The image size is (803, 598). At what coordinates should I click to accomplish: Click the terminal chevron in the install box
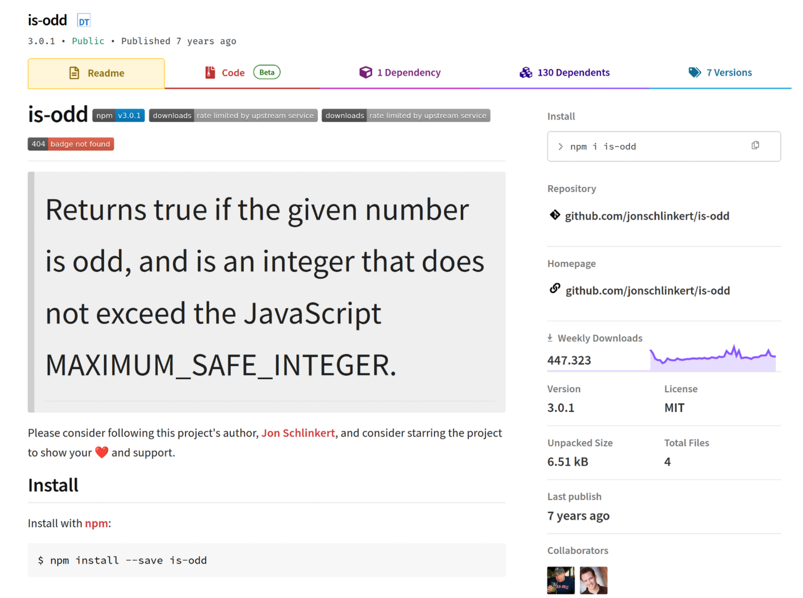tap(560, 146)
